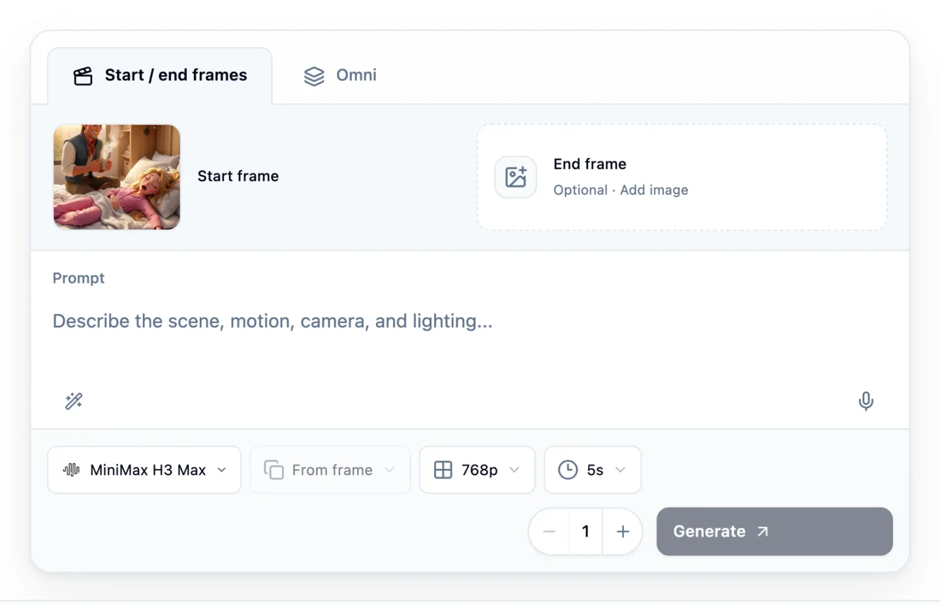Click the 'Start frame' label
This screenshot has width=940, height=604.
238,176
